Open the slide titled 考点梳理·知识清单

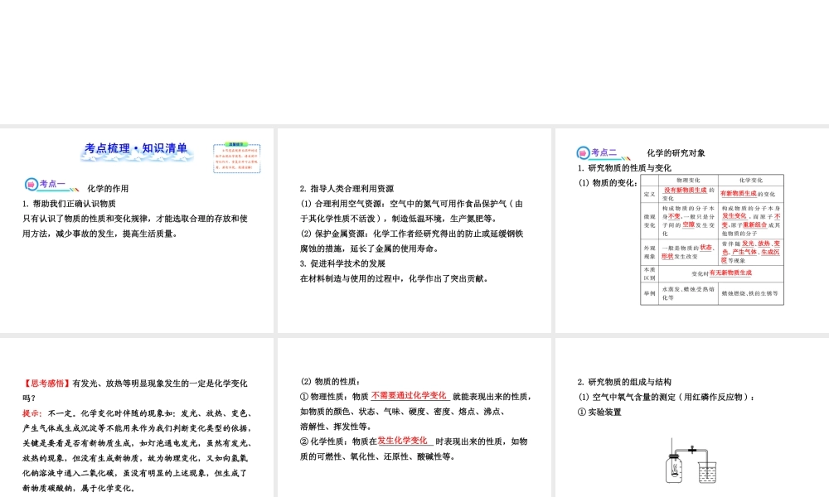pos(137,230)
